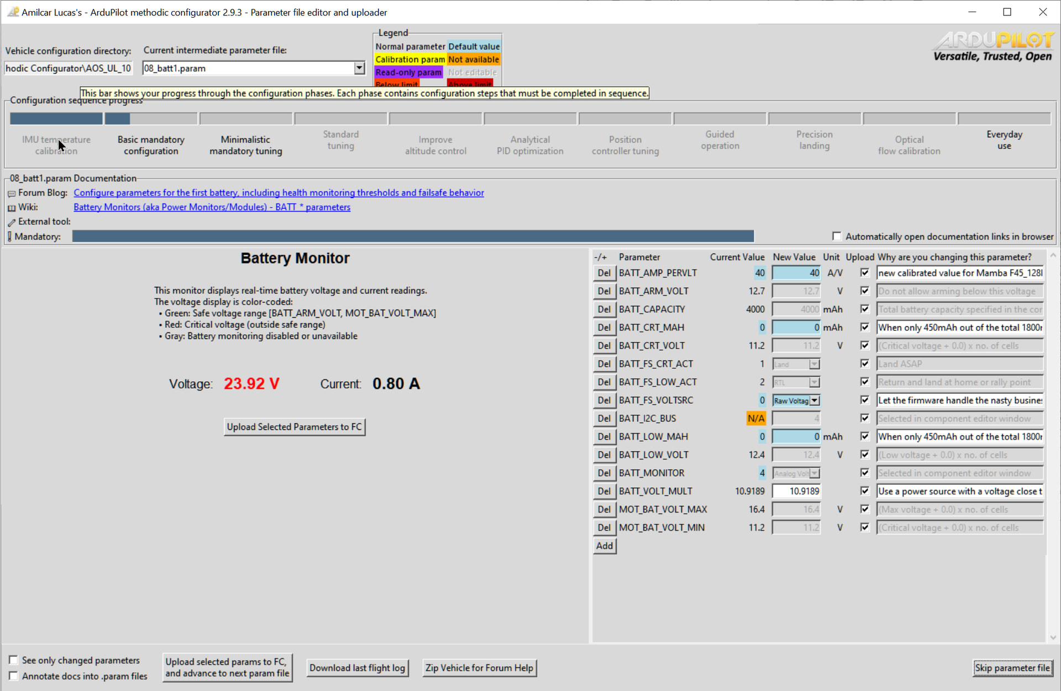Click the External tool wrench icon
The image size is (1061, 691).
pyautogui.click(x=12, y=222)
